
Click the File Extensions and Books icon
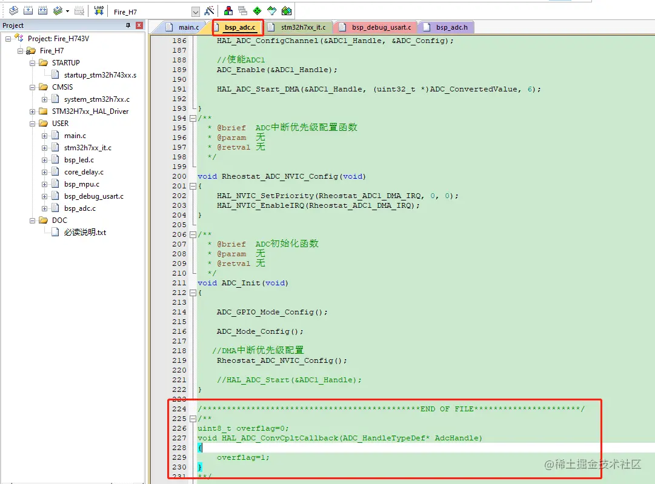pyautogui.click(x=228, y=11)
